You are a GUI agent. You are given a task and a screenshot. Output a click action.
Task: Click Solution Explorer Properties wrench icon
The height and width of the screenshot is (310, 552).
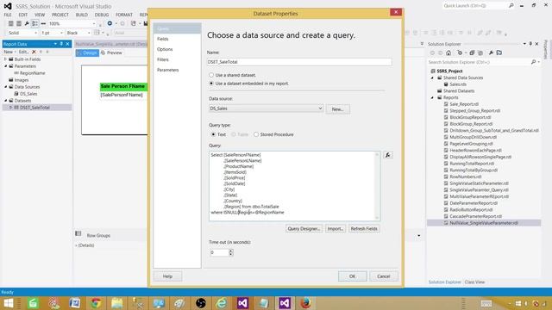point(491,53)
